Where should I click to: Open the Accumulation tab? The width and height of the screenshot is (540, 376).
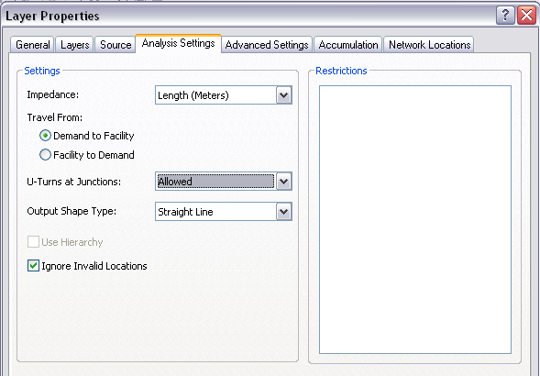coord(347,45)
